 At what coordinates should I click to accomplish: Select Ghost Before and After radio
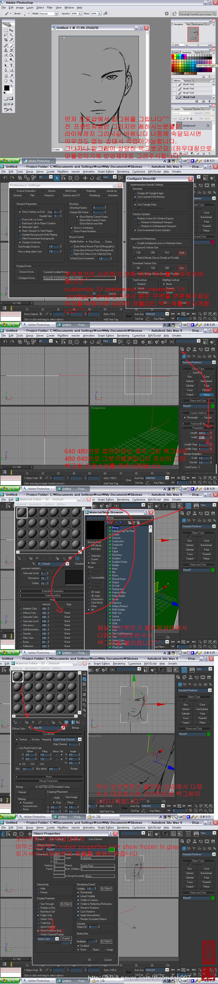[x=77, y=223]
